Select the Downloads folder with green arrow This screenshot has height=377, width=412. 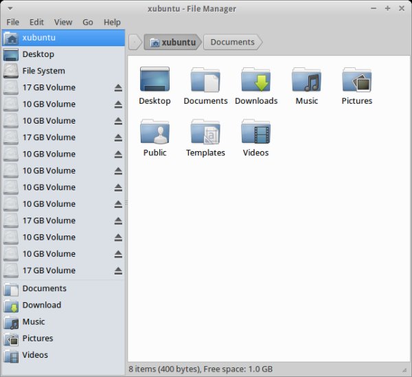[256, 80]
